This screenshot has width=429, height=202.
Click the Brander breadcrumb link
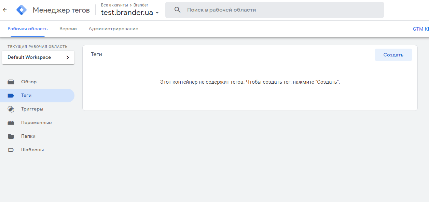pyautogui.click(x=141, y=5)
